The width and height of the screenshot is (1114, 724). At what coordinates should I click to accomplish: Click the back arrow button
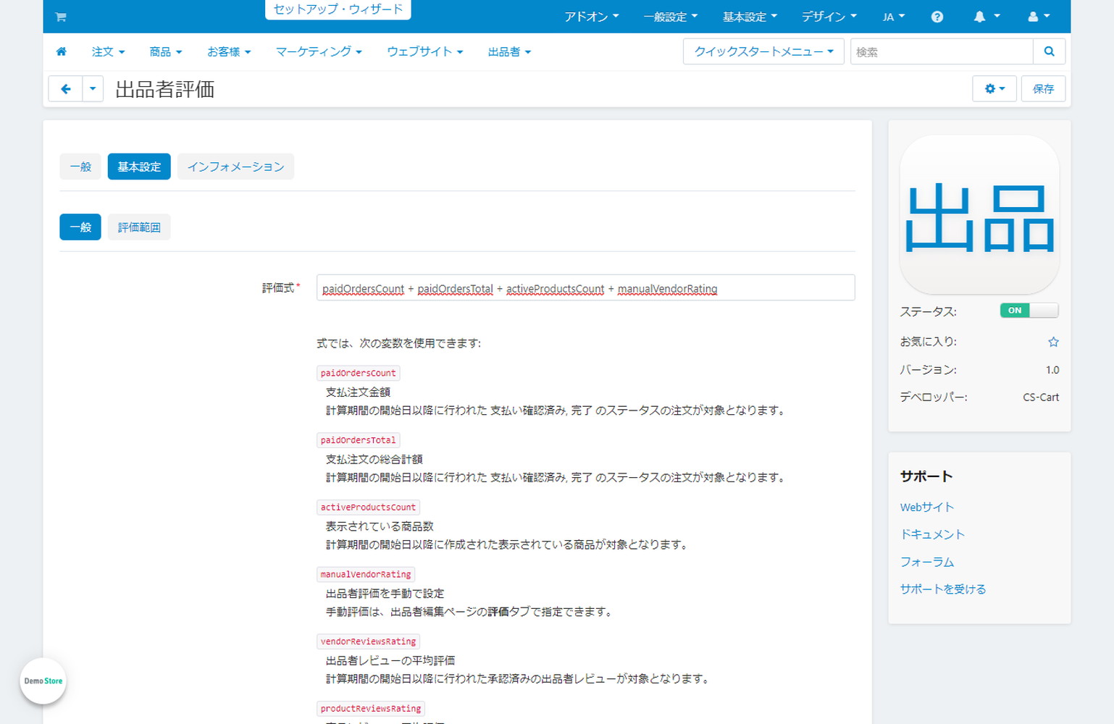click(x=66, y=89)
